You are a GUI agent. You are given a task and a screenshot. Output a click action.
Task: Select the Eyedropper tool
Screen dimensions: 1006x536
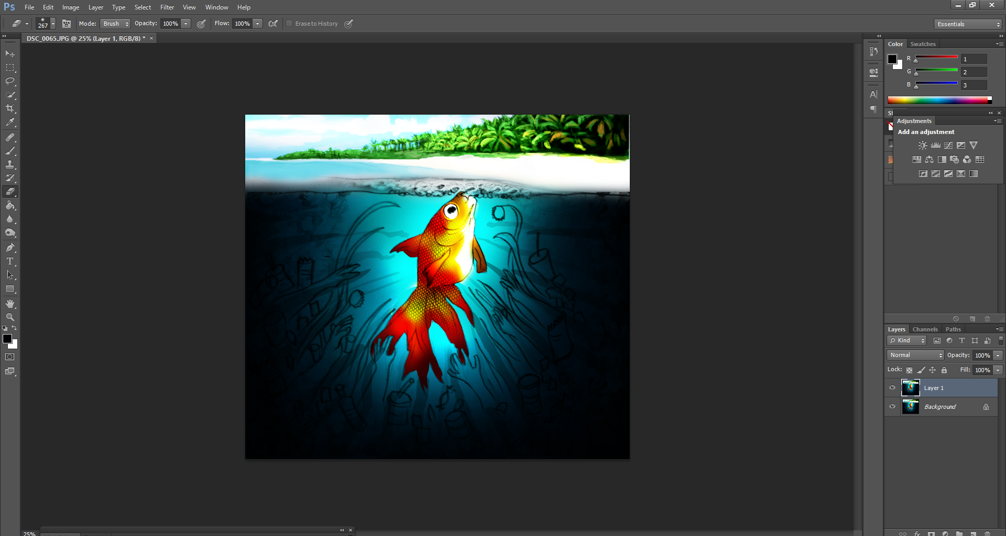pos(10,122)
